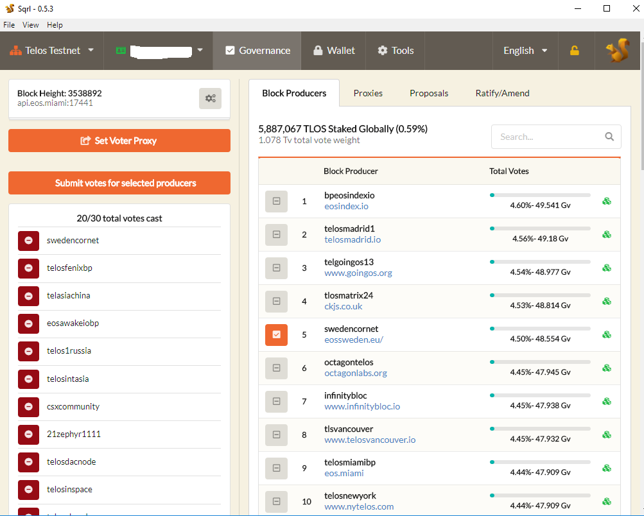Open the account selector dropdown
Screen dimensions: 644x516
[x=159, y=51]
